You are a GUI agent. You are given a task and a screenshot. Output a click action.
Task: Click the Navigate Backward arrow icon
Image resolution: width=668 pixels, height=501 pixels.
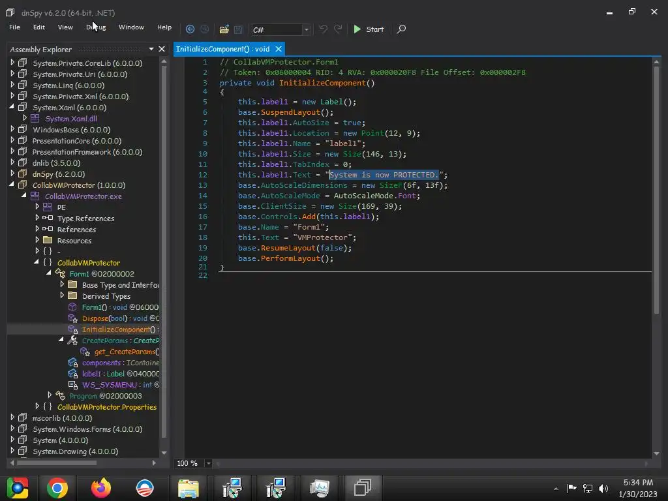190,29
